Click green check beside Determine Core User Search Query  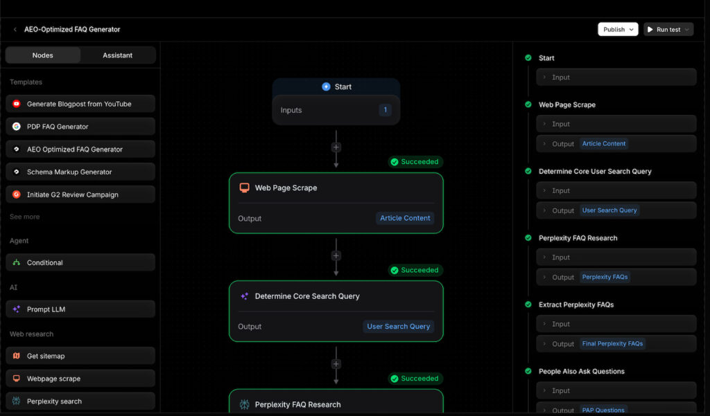[528, 171]
